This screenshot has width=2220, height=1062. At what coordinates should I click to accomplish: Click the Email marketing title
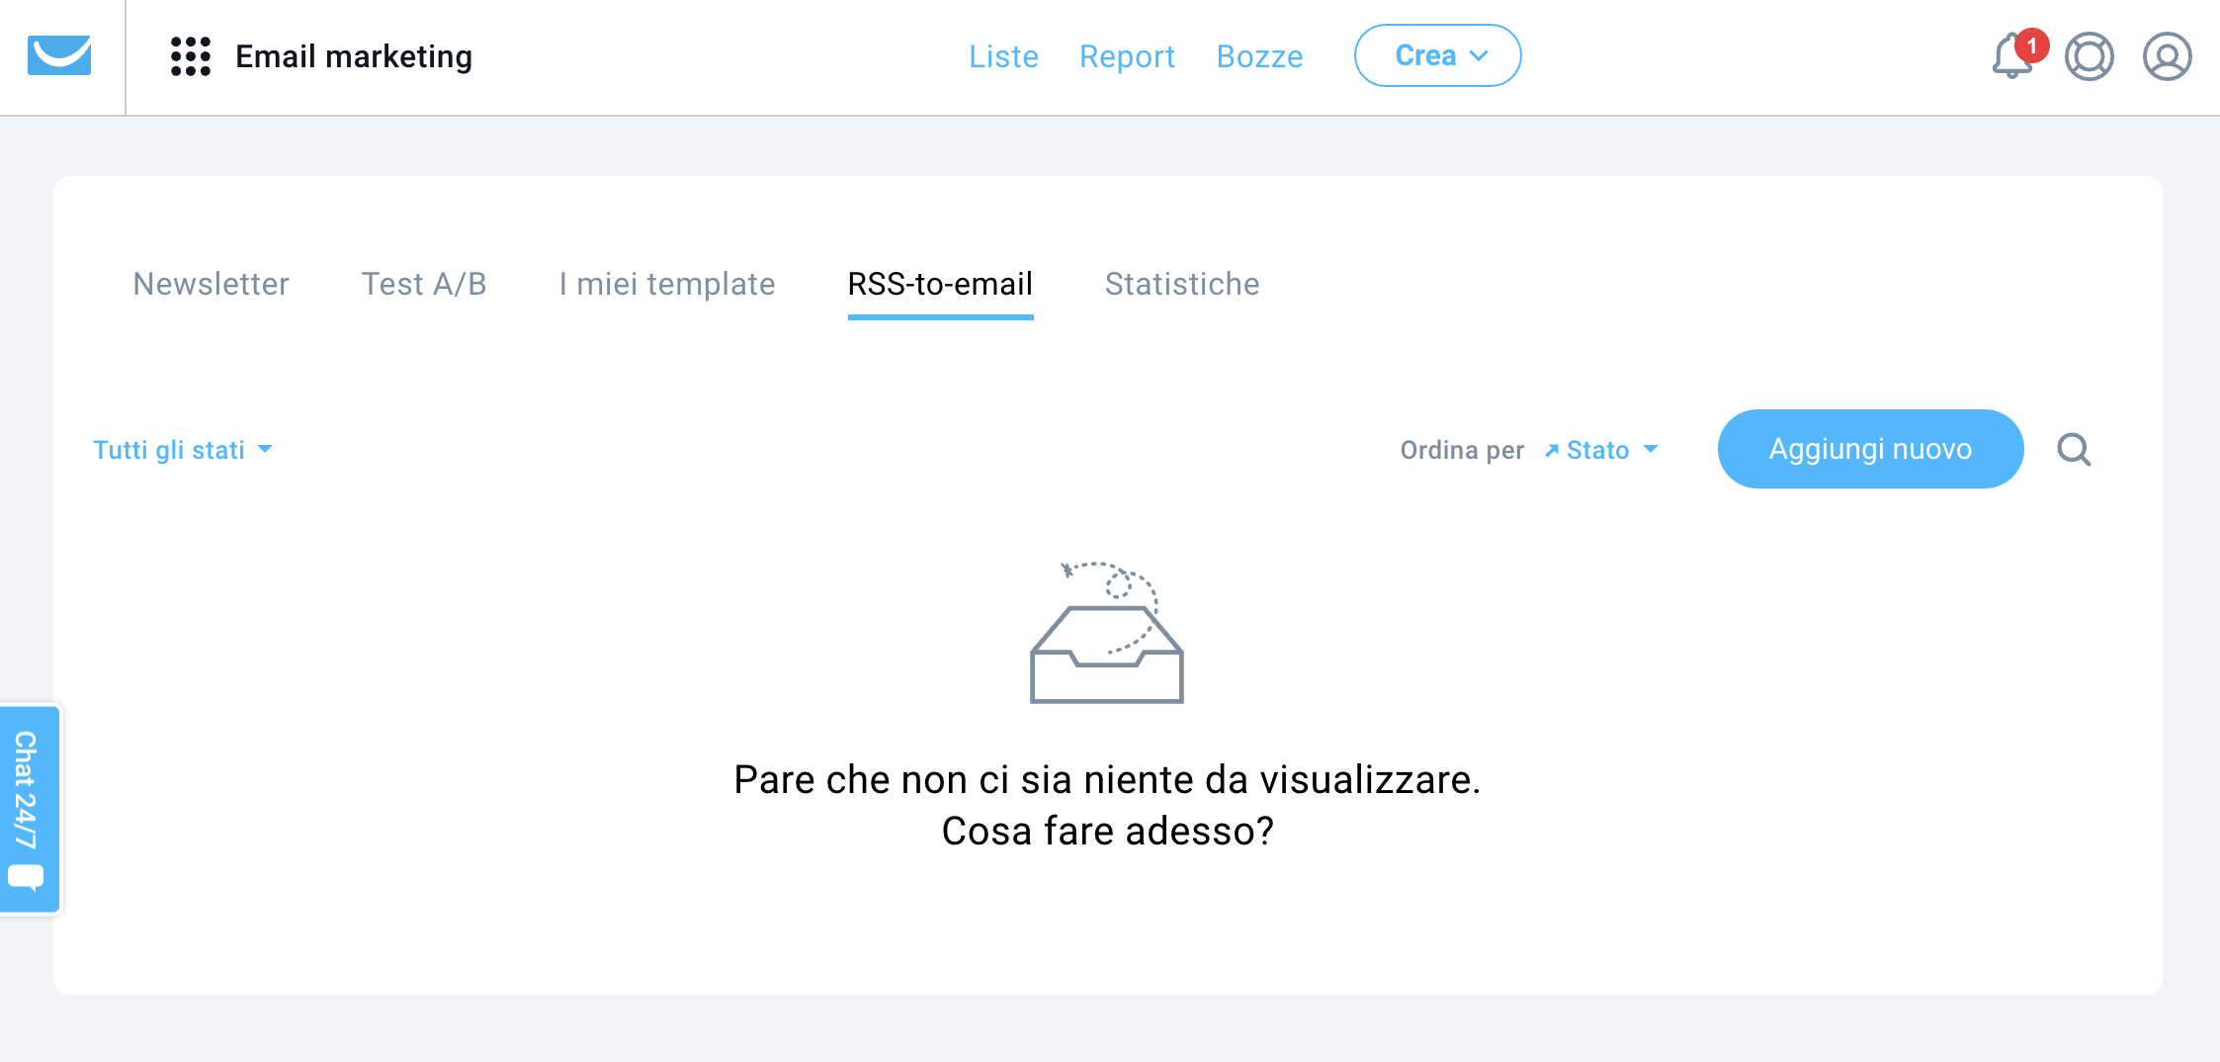354,56
